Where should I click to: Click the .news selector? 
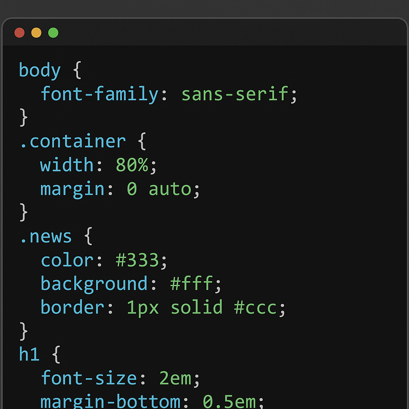click(46, 236)
